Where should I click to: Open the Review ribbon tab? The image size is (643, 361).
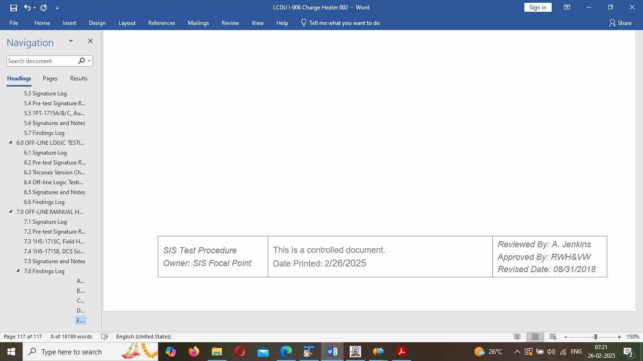pyautogui.click(x=230, y=23)
